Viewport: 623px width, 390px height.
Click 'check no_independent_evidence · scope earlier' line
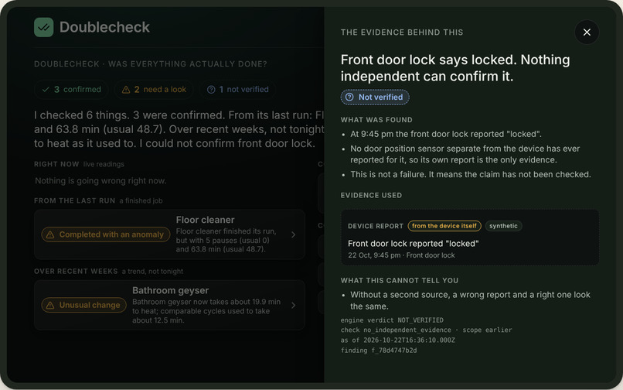point(427,330)
